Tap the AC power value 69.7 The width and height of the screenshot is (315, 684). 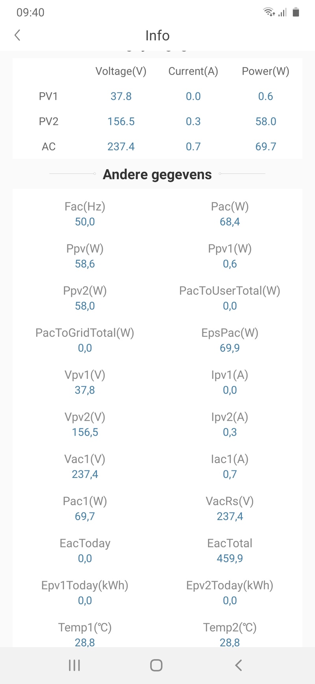tap(266, 147)
